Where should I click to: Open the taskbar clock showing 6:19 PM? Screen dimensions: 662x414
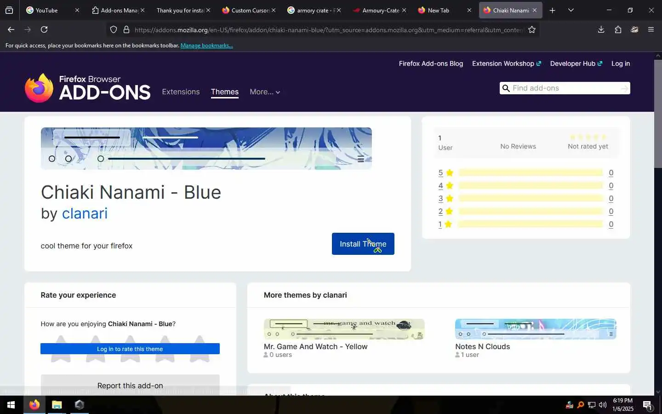(x=623, y=405)
